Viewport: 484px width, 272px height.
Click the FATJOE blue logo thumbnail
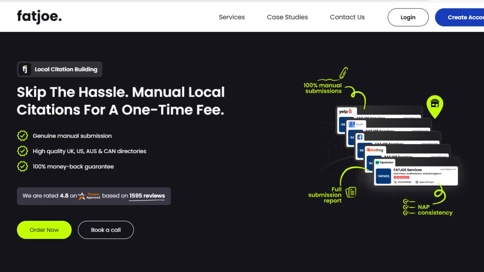pyautogui.click(x=384, y=176)
